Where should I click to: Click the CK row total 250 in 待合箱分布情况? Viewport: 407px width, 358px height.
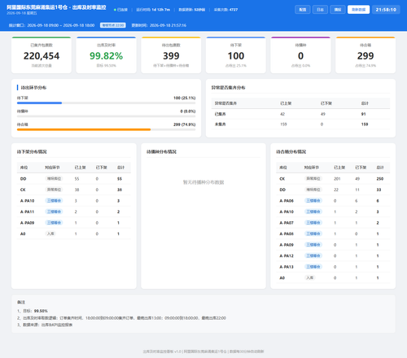[x=380, y=179]
